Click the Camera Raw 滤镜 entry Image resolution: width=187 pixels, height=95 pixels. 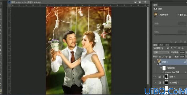[172, 72]
